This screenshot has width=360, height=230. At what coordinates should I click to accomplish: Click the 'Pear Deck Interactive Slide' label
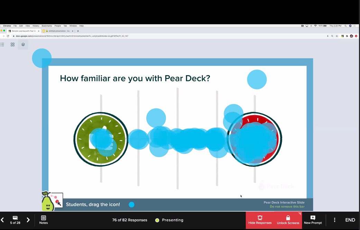284,202
